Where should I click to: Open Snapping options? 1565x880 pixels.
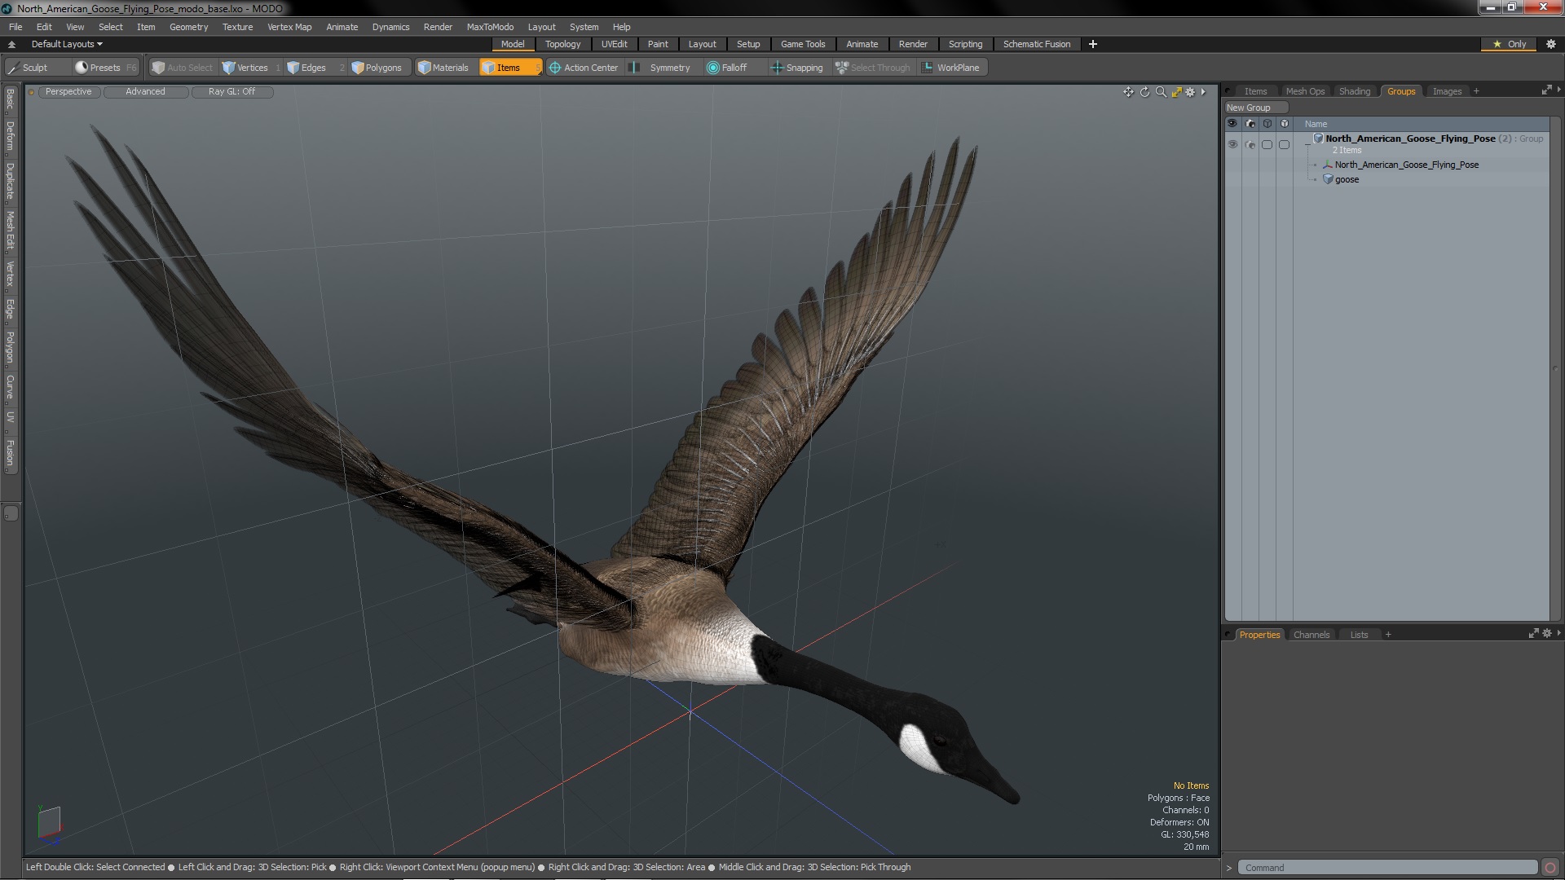point(797,68)
